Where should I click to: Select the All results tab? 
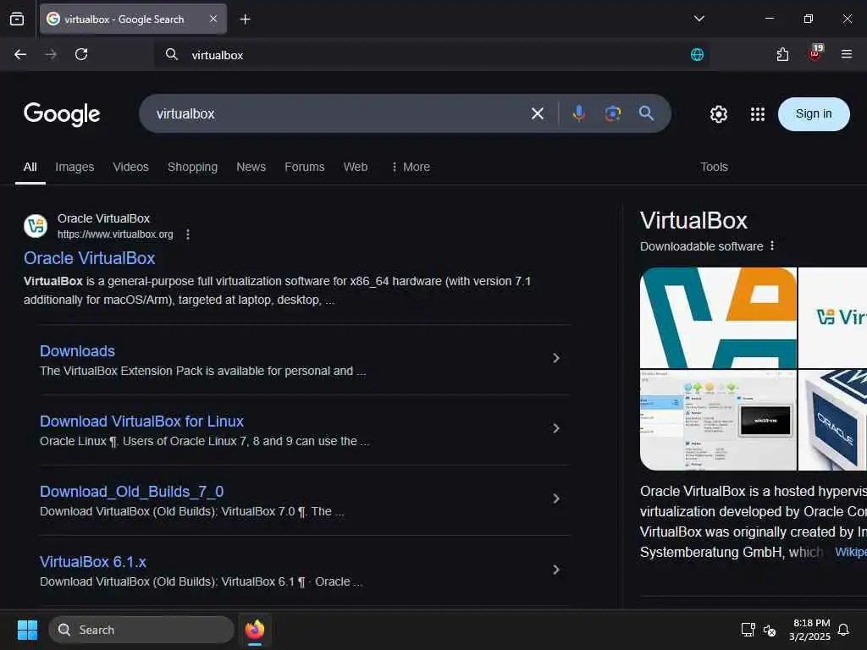click(x=30, y=167)
